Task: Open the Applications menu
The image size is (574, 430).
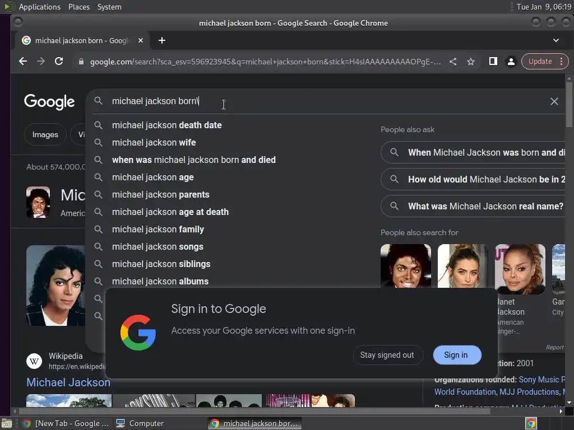Action: (x=40, y=7)
